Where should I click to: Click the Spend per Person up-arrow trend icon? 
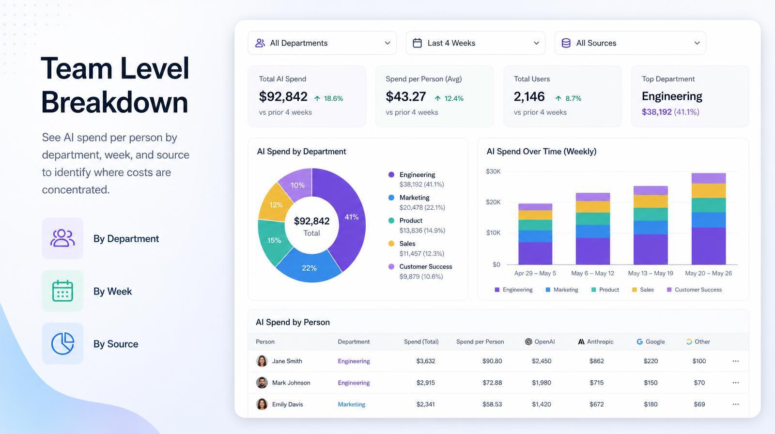(438, 98)
